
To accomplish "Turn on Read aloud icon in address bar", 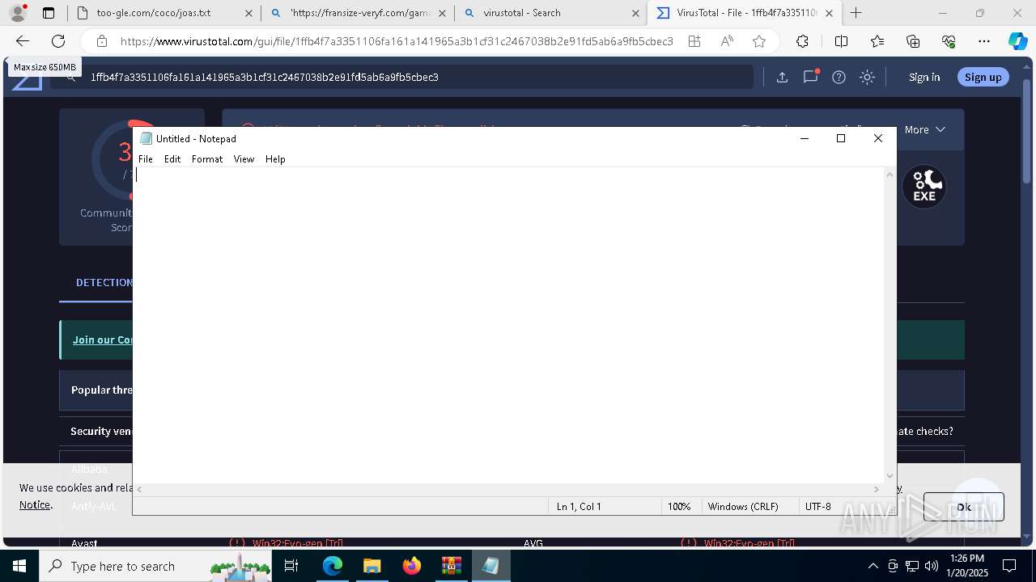I will coord(727,41).
